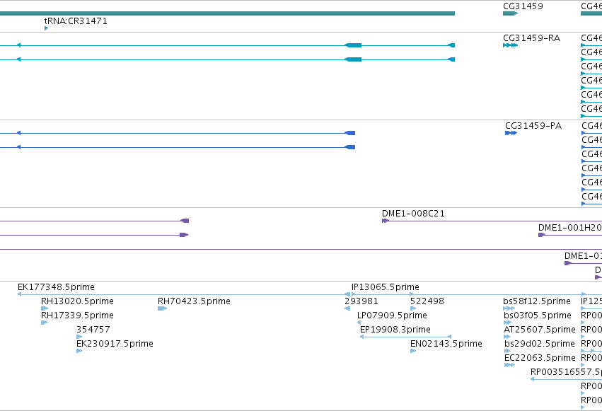The height and width of the screenshot is (411, 602).
Task: Select the bs58f12.5prime arrow glyph
Action: (509, 308)
